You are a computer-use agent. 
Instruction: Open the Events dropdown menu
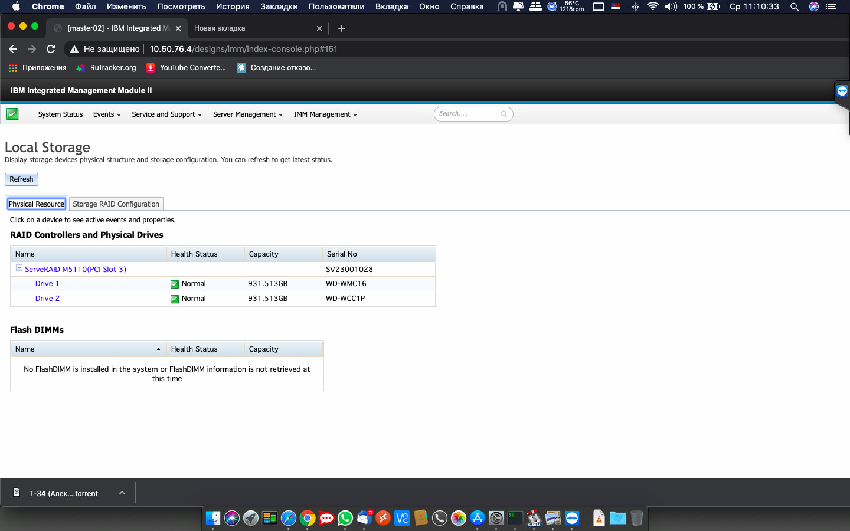pos(107,114)
